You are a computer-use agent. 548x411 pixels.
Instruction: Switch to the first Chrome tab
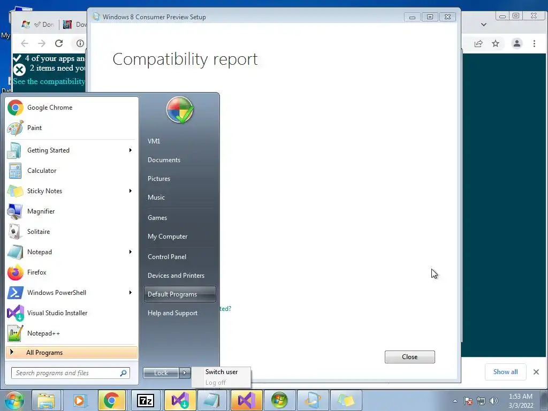(x=37, y=25)
